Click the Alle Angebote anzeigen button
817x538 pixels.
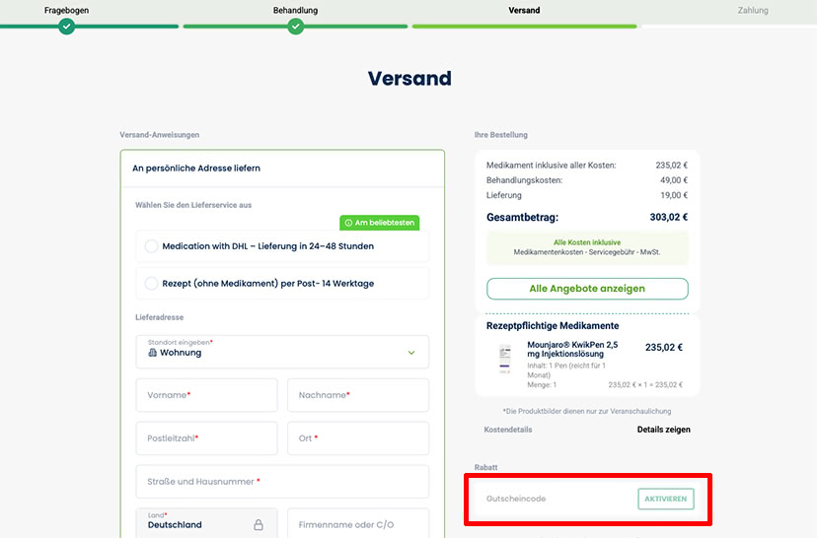(587, 289)
